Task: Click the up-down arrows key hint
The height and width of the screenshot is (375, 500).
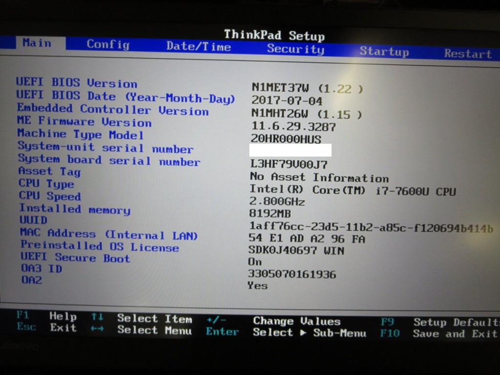Action: tap(97, 317)
